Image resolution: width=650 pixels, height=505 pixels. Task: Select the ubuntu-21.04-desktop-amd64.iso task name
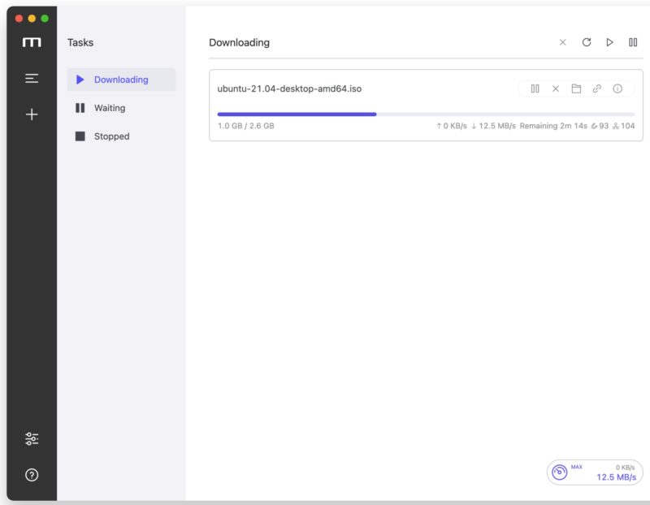click(289, 88)
